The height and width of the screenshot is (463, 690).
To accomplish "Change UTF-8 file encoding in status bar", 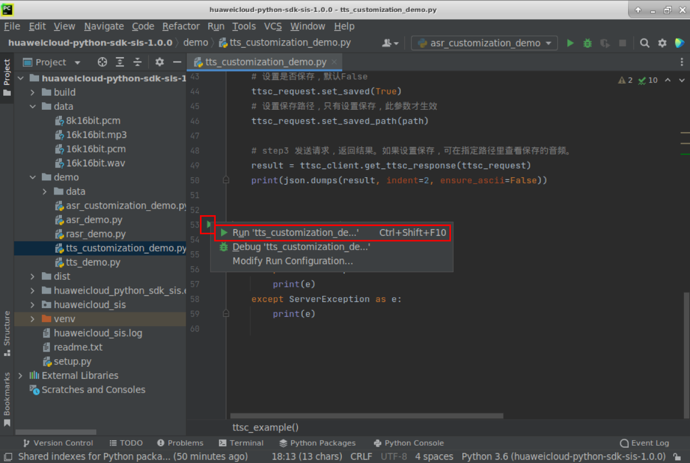I will (393, 456).
